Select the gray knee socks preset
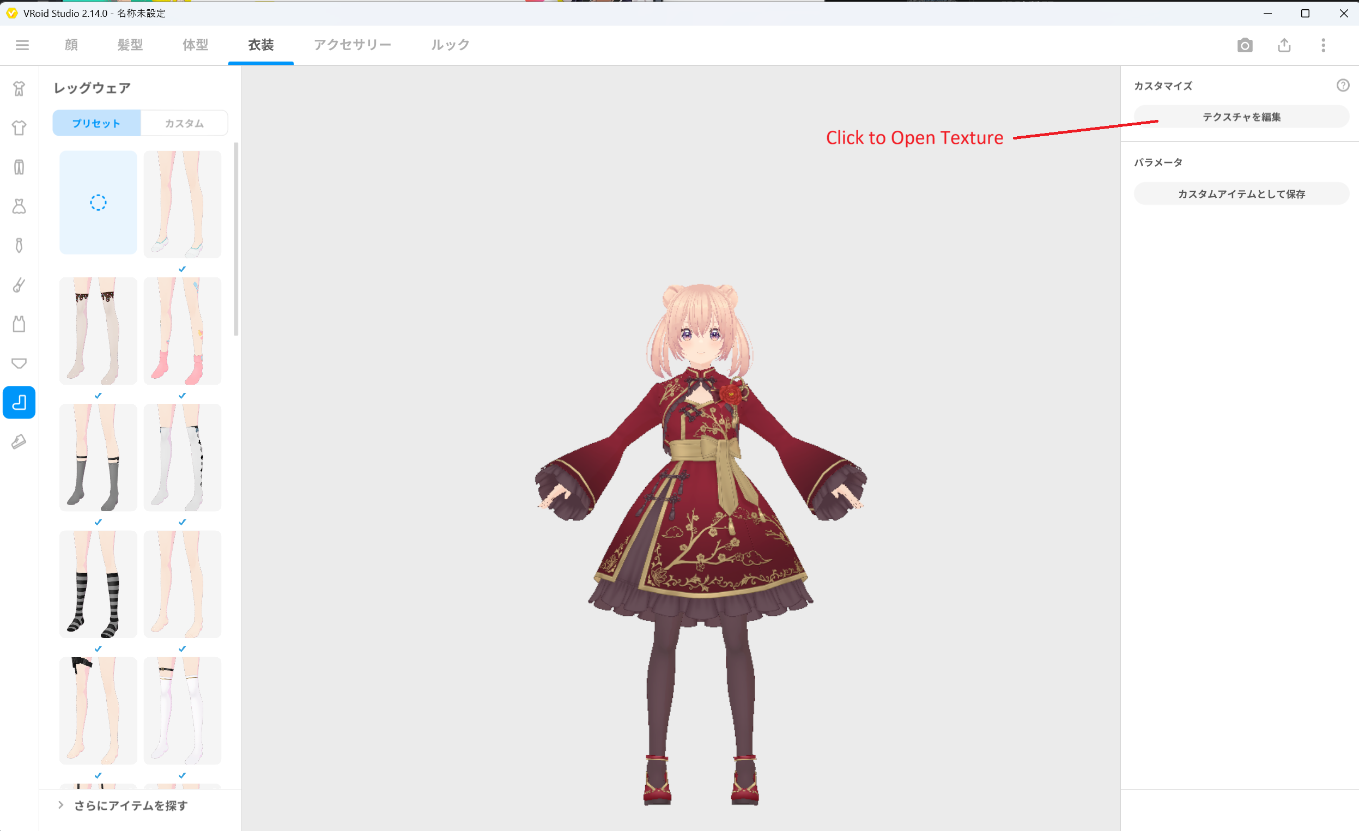The image size is (1359, 831). [98, 458]
